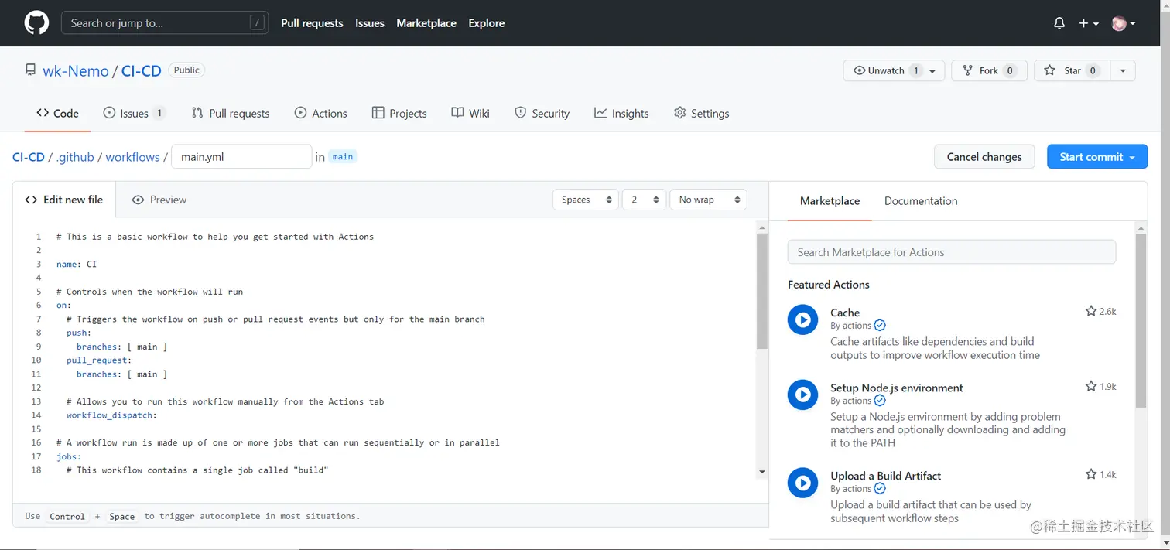The width and height of the screenshot is (1170, 550).
Task: Focus the Search or jump to field
Action: coord(165,23)
